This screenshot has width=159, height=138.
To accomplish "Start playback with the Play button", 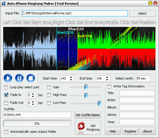I will click(x=8, y=78).
